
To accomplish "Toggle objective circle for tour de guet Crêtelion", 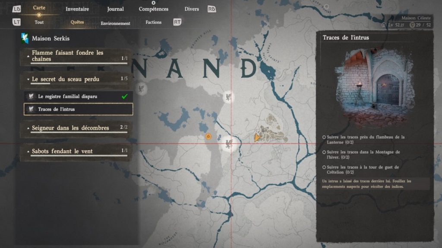I will 324,167.
